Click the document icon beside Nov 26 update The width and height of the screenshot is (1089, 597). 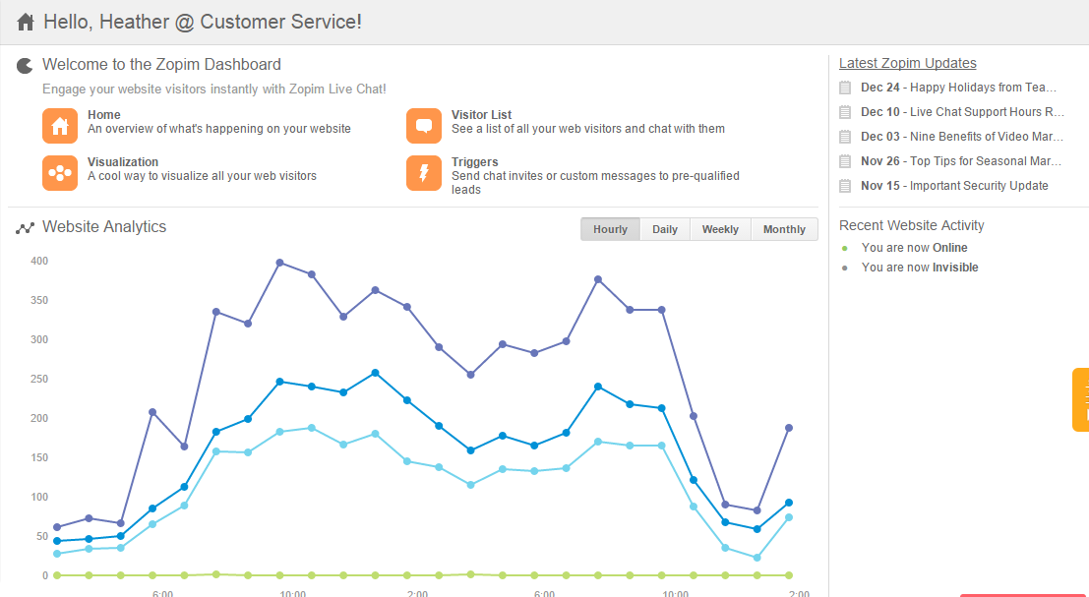pos(845,161)
